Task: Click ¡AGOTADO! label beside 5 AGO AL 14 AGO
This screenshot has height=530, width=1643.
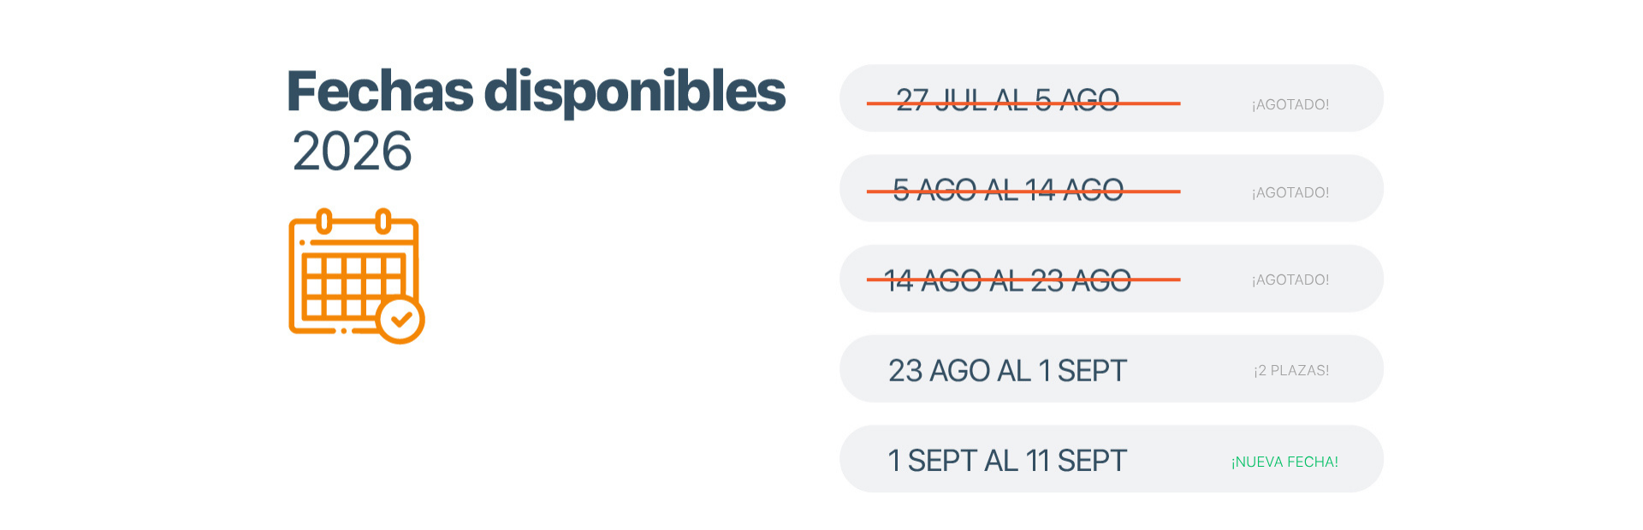Action: tap(1290, 192)
